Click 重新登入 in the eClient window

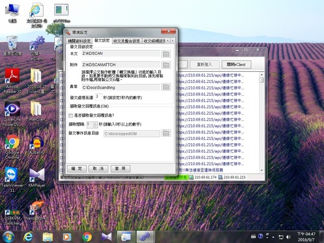[x=205, y=64]
